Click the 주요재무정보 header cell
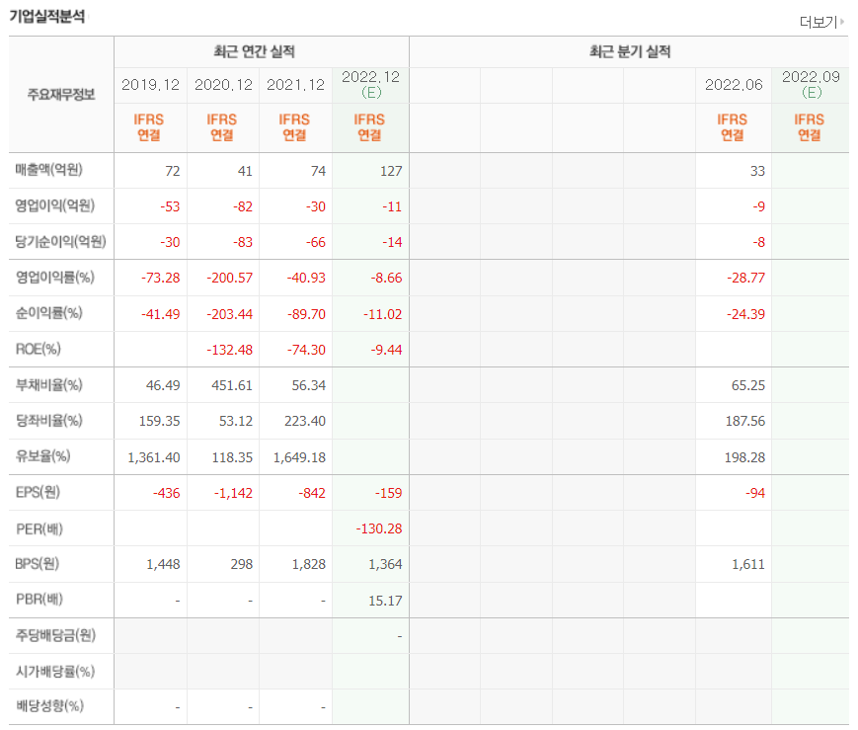This screenshot has height=730, width=858. point(61,94)
